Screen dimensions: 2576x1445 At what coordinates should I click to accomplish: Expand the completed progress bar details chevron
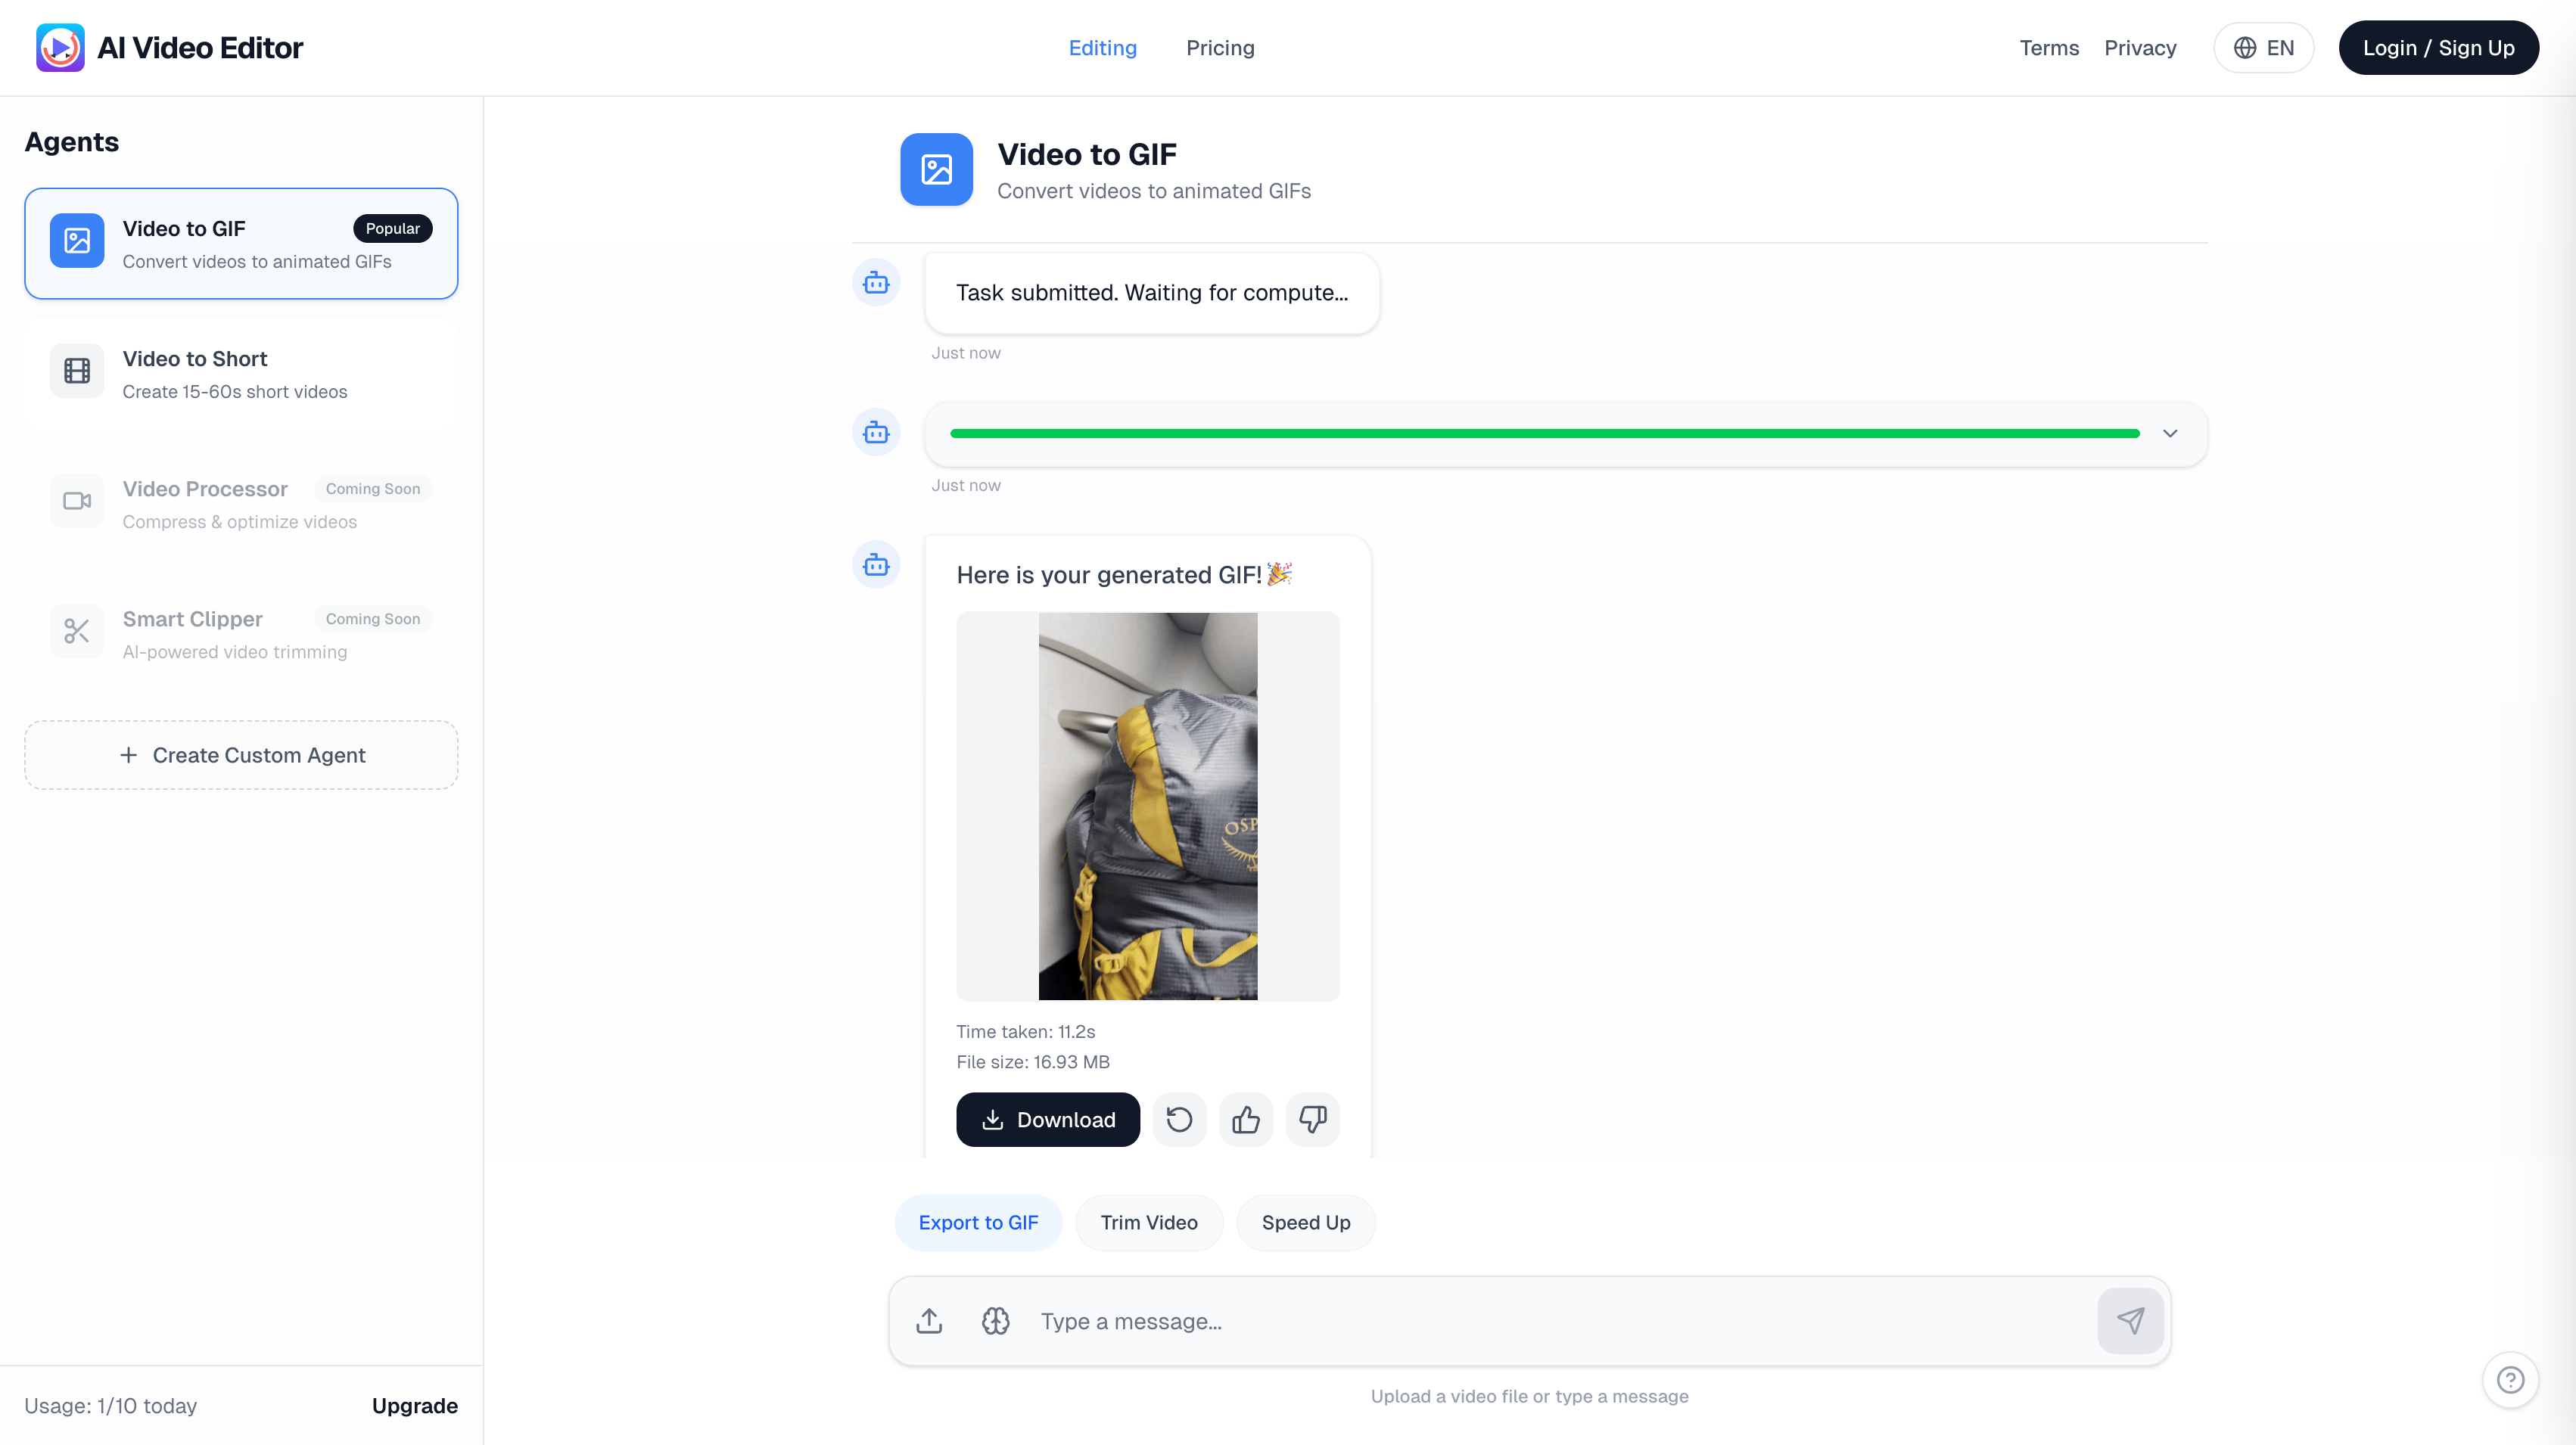point(2170,433)
